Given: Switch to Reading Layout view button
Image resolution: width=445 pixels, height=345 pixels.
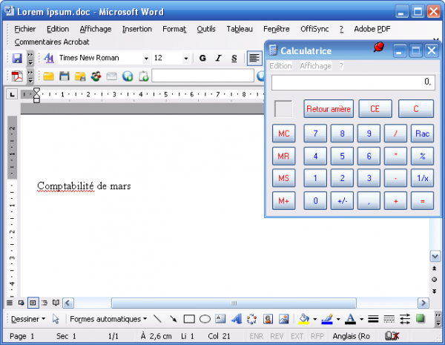Looking at the screenshot, I should tap(56, 303).
